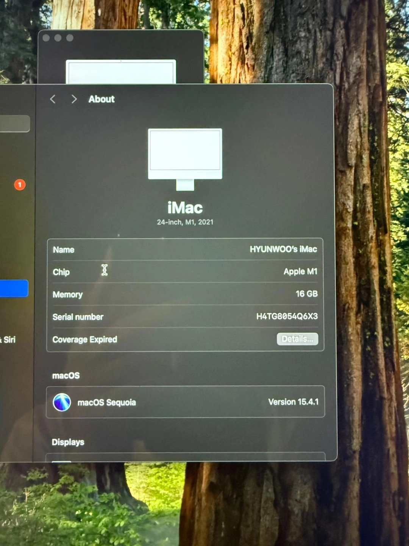Image resolution: width=409 pixels, height=546 pixels.
Task: Click iMac thumbnail in the background window
Action: point(121,72)
